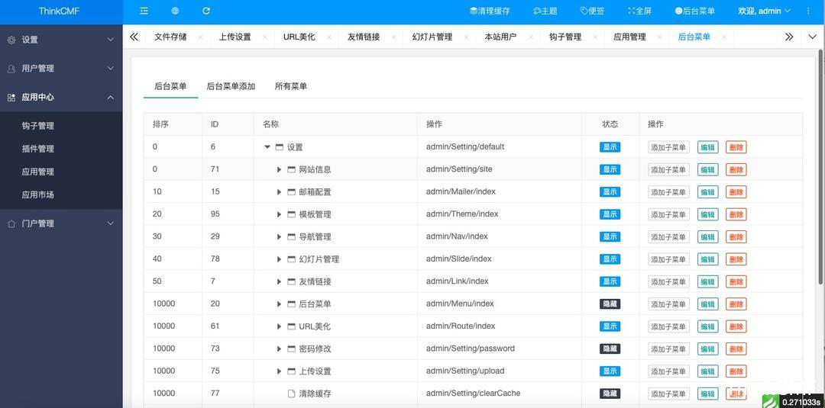Close the 后台菜单 tab
This screenshot has height=408, width=825.
coord(724,37)
